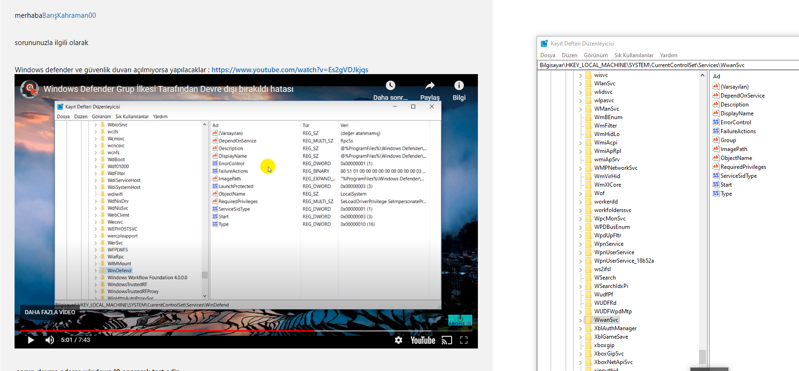Image resolution: width=799 pixels, height=371 pixels.
Task: Enter fullscreen mode in video player
Action: click(464, 340)
